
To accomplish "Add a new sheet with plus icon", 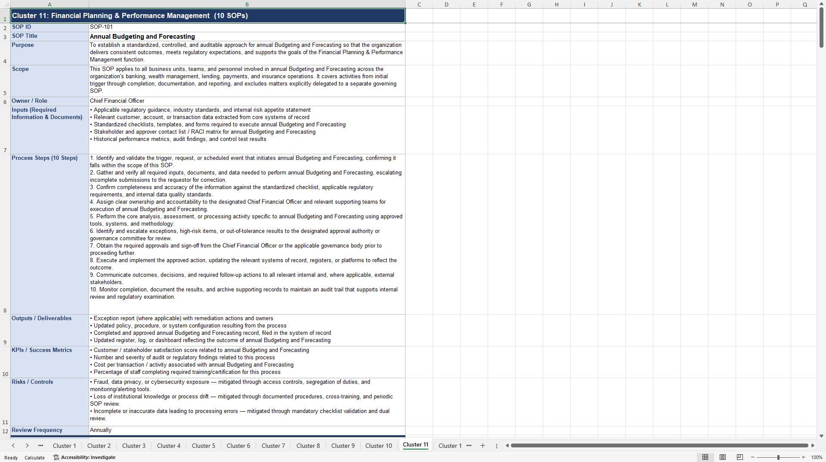I will pos(483,446).
